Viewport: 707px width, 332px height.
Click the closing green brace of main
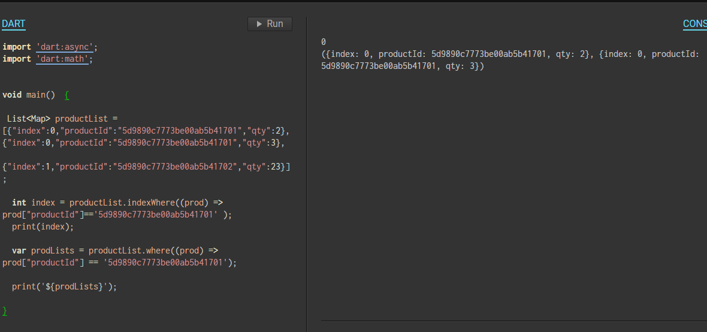(5, 311)
